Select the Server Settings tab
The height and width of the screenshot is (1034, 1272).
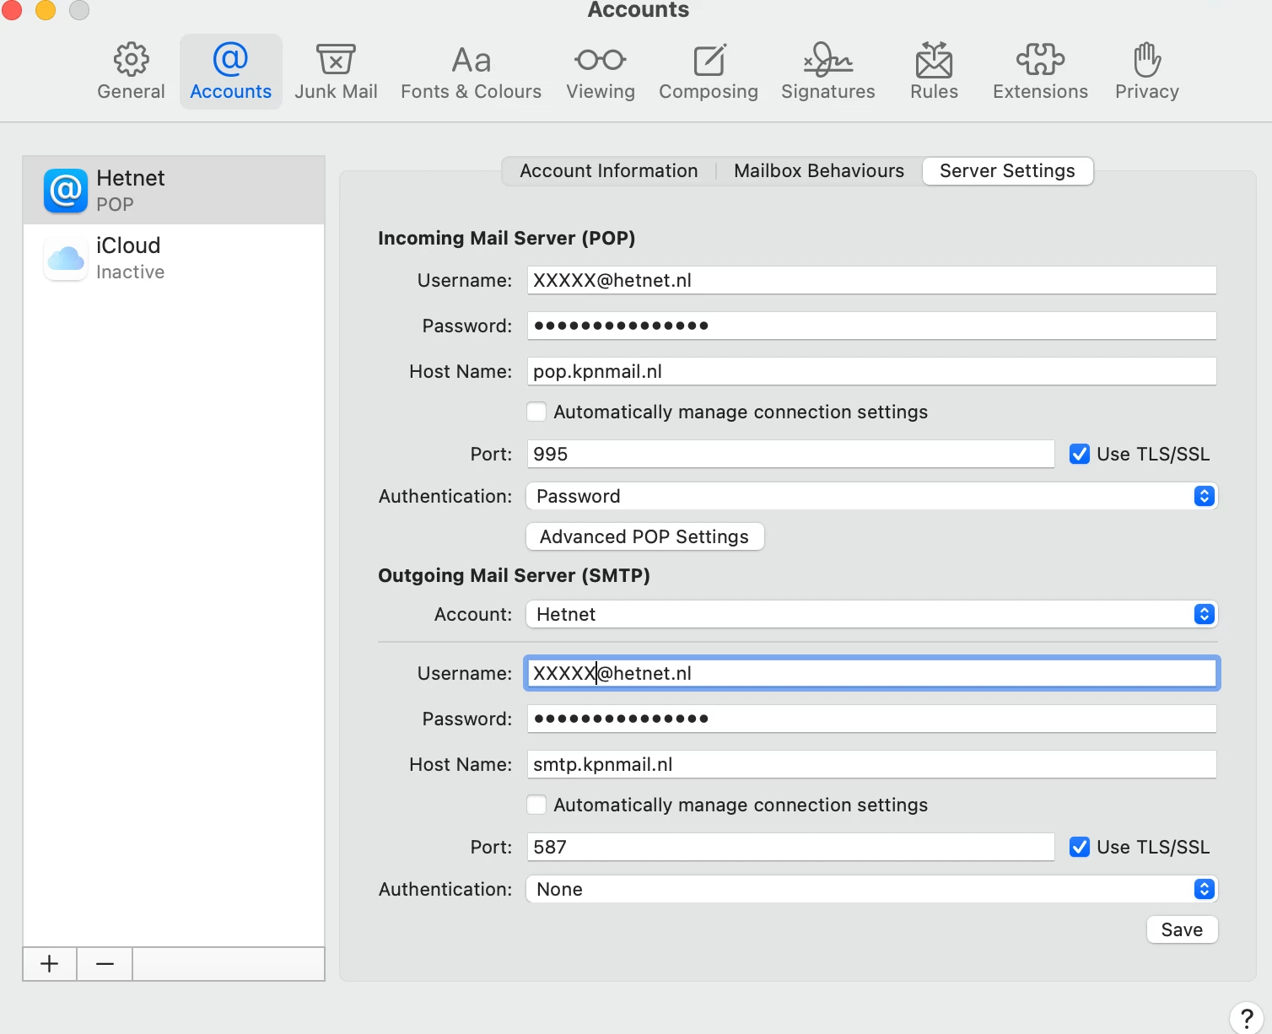coord(1008,171)
